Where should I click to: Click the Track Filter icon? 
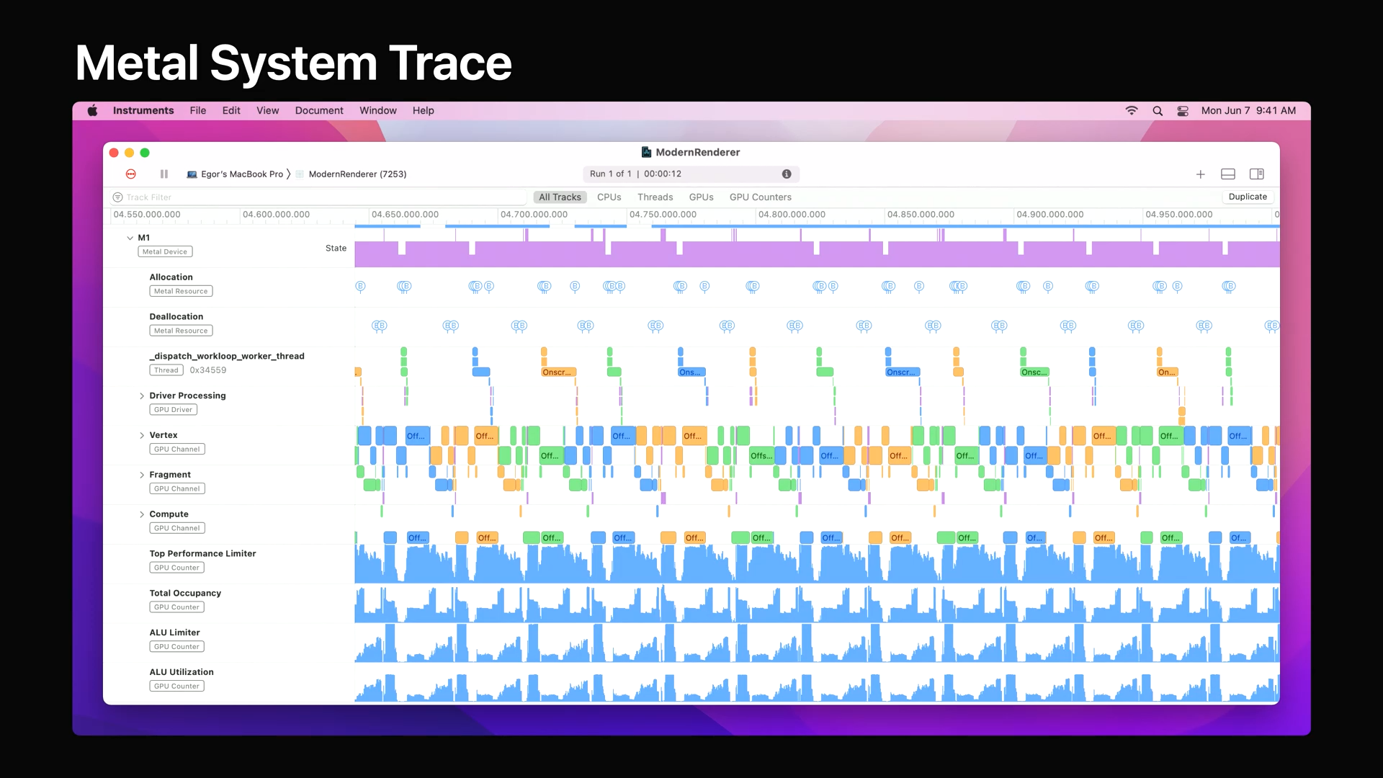tap(117, 197)
